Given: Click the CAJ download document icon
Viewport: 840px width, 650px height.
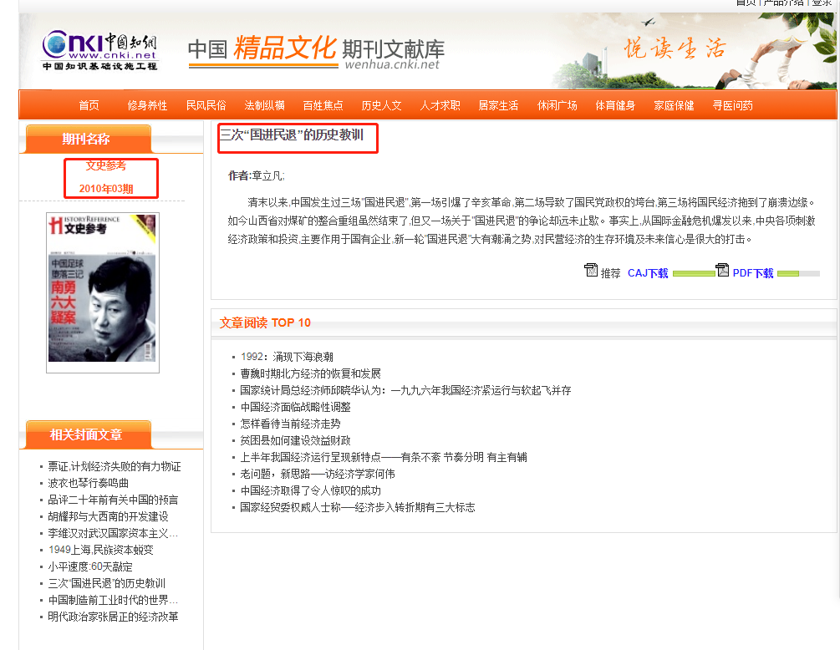Looking at the screenshot, I should [591, 270].
